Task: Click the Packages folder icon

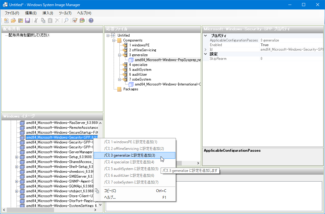Action: pyautogui.click(x=119, y=89)
